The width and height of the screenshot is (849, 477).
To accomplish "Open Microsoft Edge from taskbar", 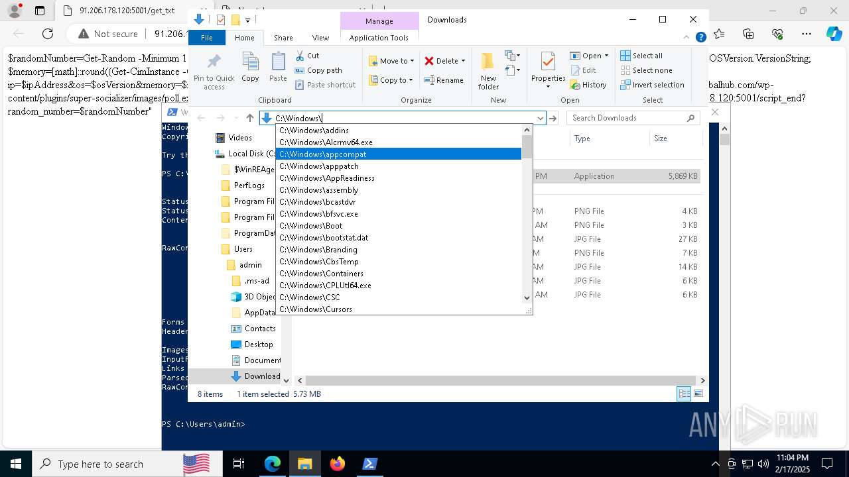I will pos(273,464).
